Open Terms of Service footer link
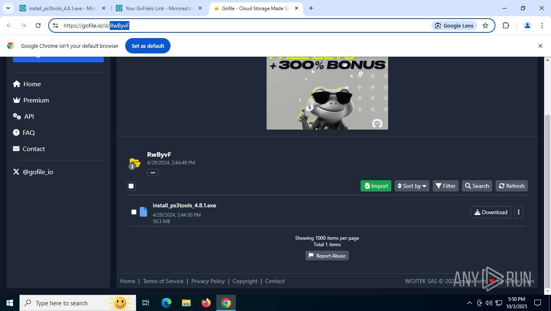This screenshot has height=311, width=551. [163, 281]
